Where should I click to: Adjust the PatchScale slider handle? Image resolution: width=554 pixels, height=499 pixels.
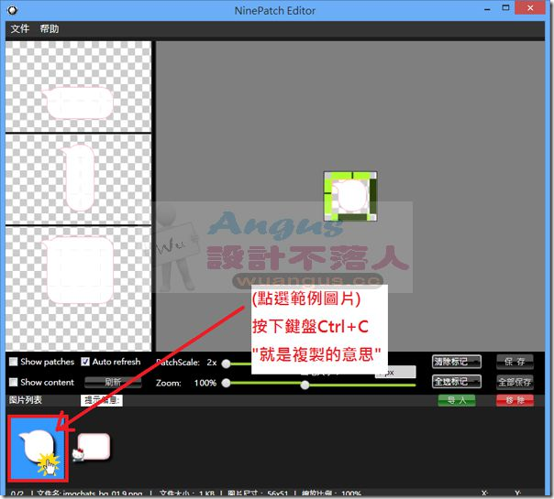[227, 363]
